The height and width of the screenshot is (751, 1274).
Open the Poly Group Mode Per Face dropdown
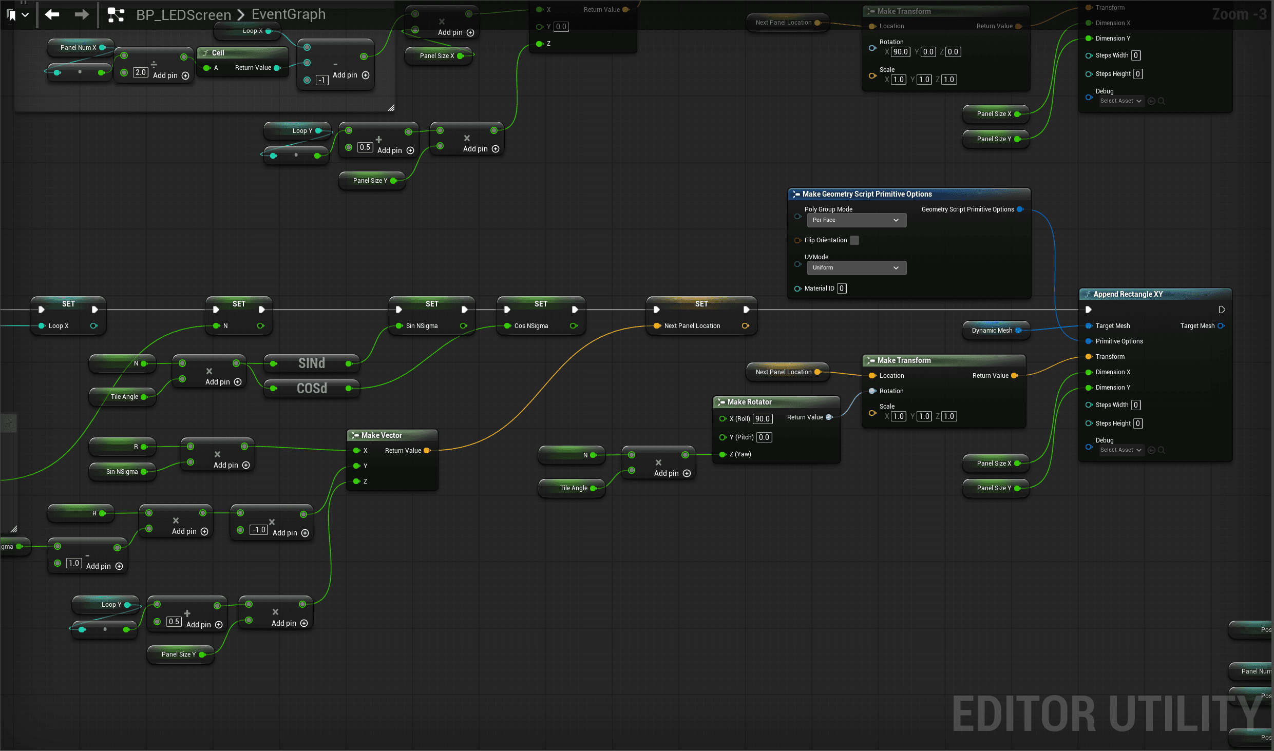pyautogui.click(x=856, y=220)
